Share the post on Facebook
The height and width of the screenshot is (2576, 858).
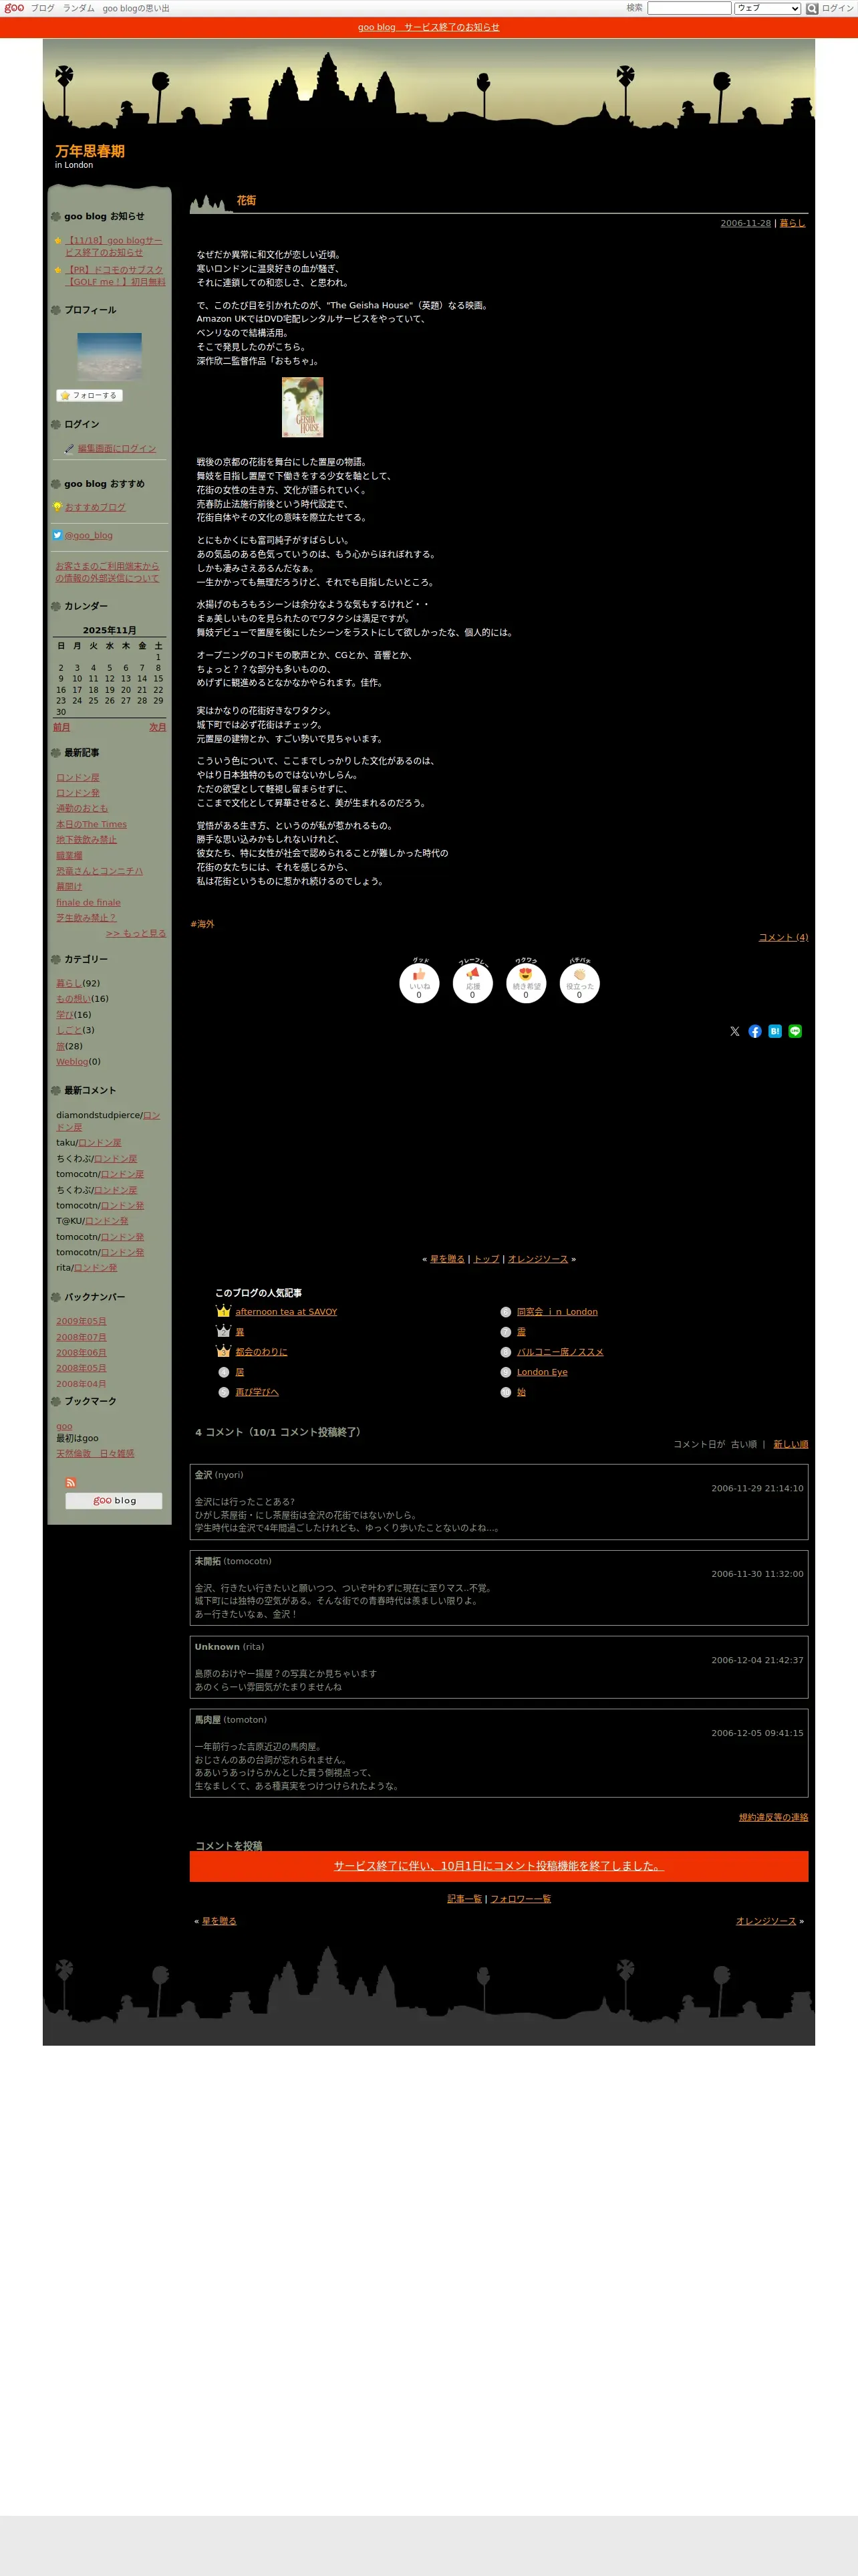click(755, 1031)
